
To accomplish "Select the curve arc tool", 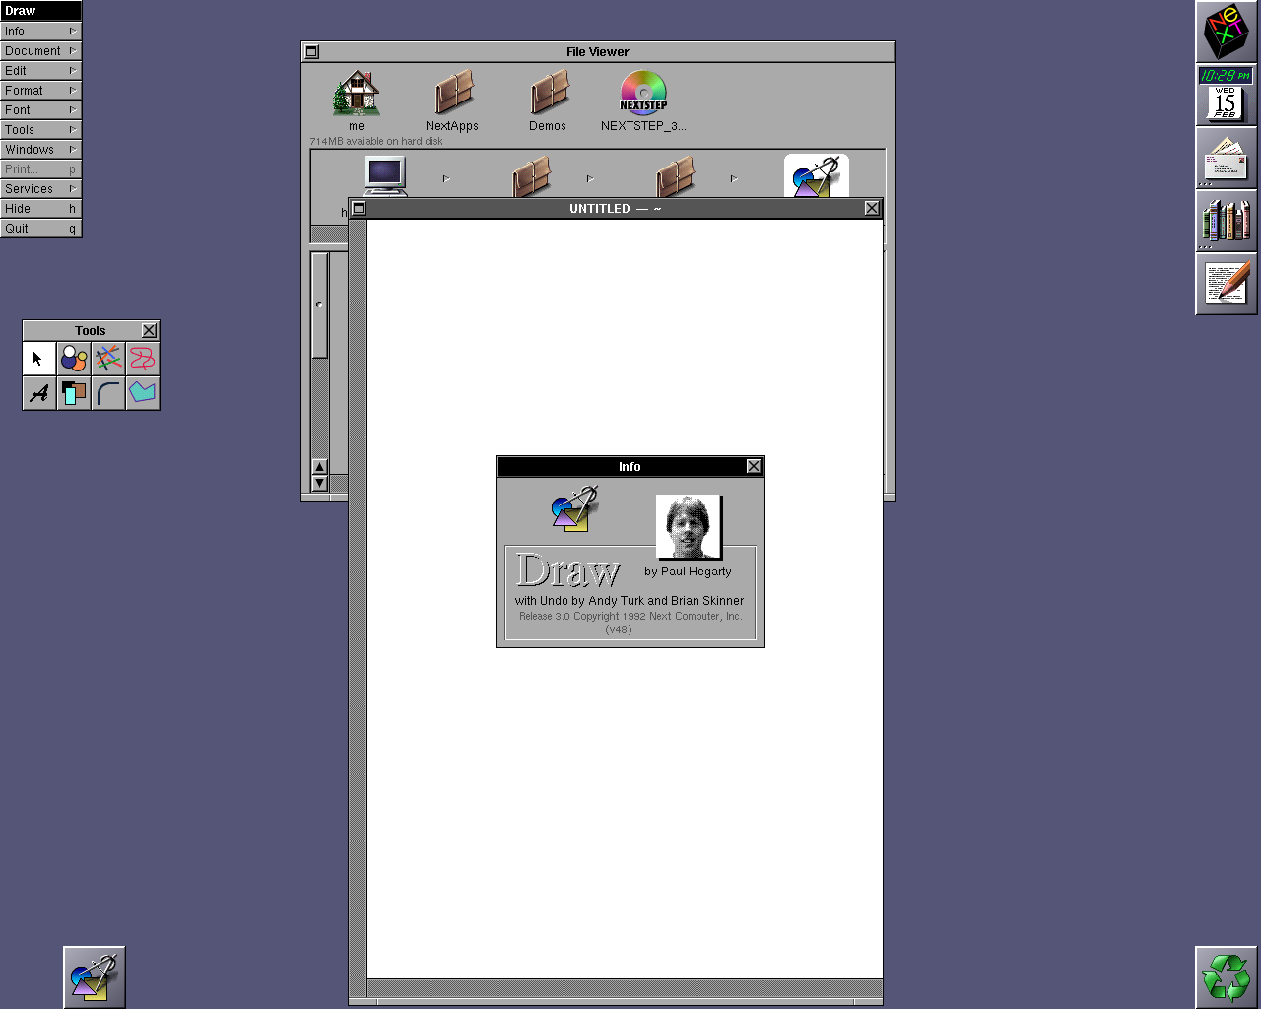I will click(108, 393).
